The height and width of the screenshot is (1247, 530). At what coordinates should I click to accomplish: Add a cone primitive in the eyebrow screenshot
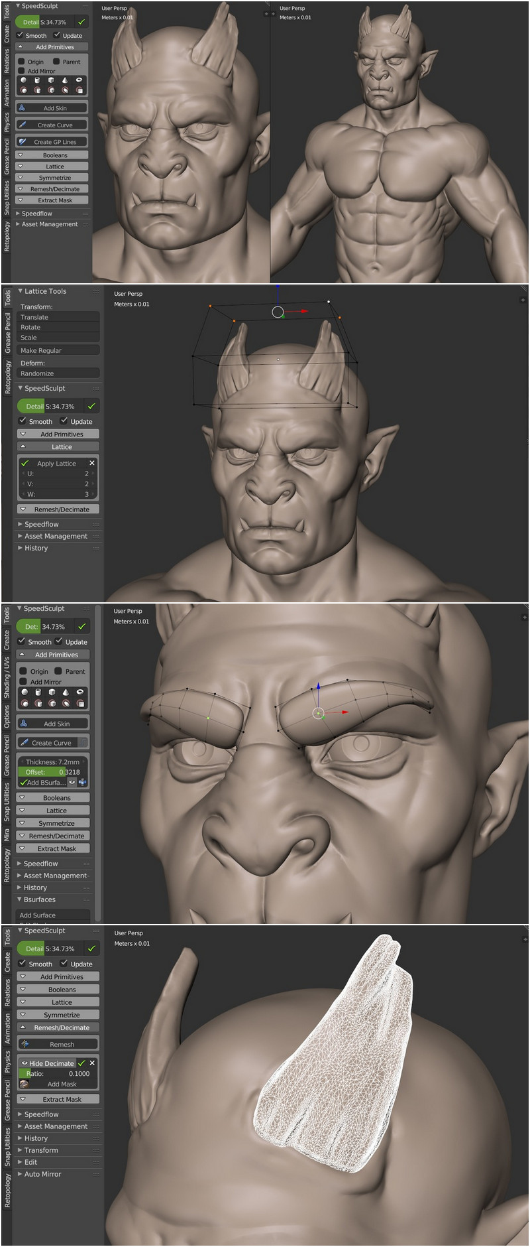66,692
